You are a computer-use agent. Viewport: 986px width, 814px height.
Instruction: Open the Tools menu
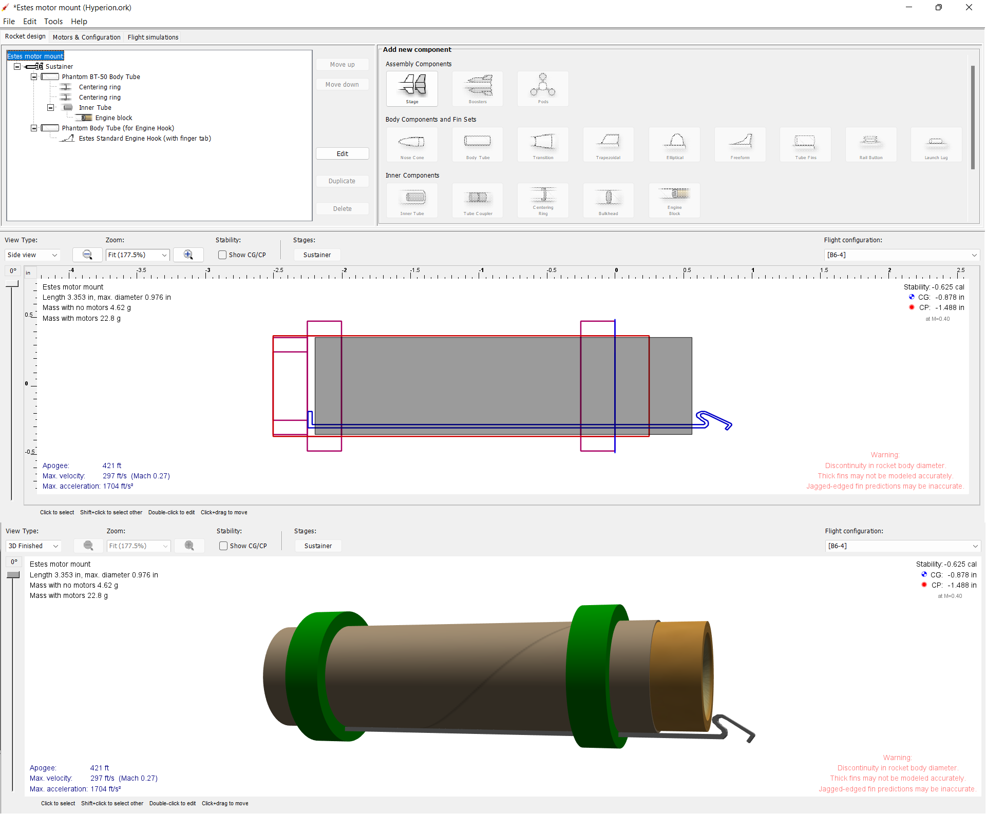(53, 22)
